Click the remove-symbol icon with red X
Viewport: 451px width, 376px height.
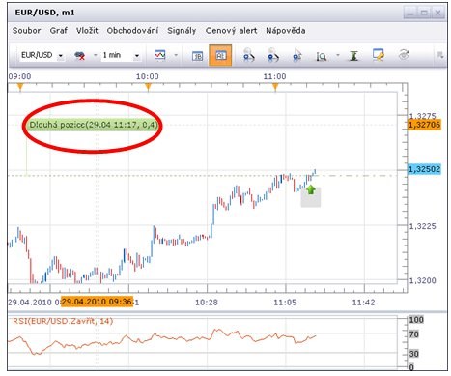click(79, 56)
